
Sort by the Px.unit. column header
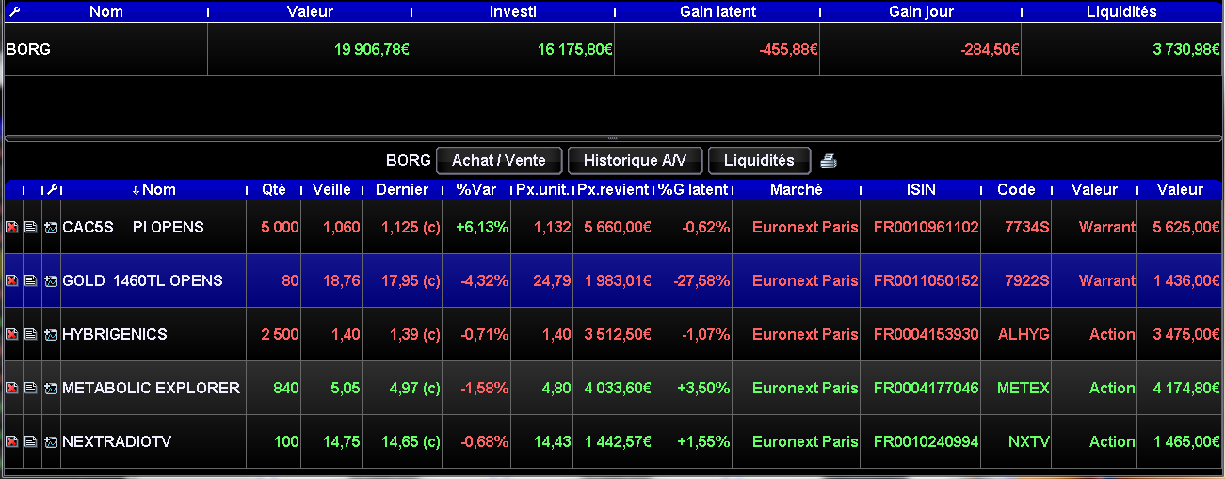point(542,190)
